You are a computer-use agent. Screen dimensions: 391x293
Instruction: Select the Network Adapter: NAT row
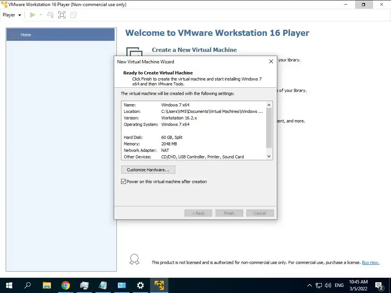click(x=194, y=150)
